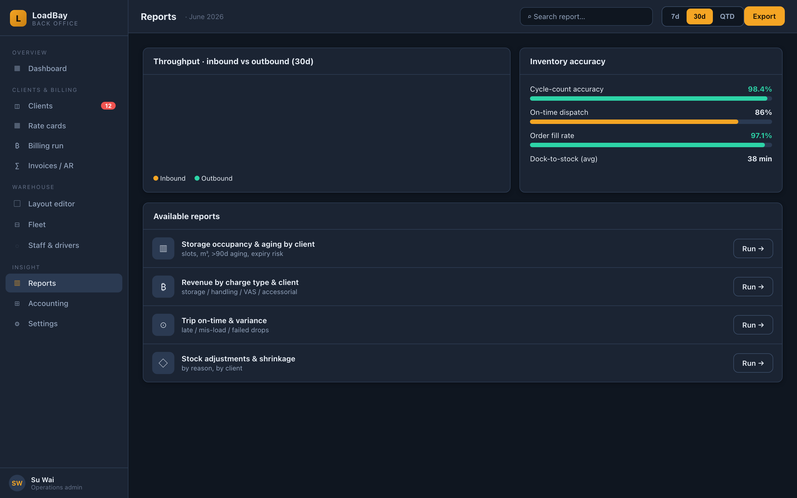Click the Inventory accuracy heading
The width and height of the screenshot is (797, 498).
pyautogui.click(x=568, y=61)
